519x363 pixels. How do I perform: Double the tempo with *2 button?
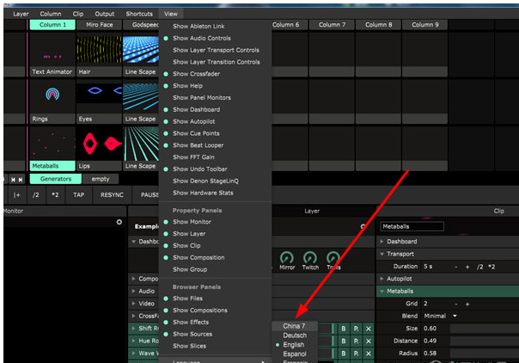coord(55,195)
